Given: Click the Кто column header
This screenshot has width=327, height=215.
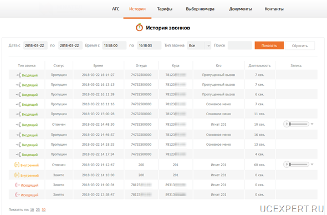Looking at the screenshot, I should pyautogui.click(x=218, y=65).
